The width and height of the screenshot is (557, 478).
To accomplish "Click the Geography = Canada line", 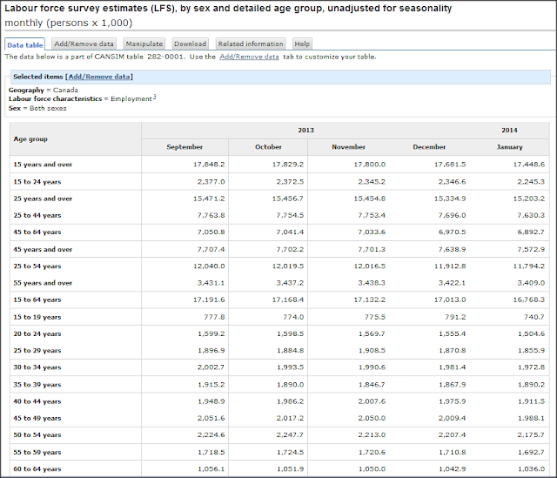I will tap(43, 90).
